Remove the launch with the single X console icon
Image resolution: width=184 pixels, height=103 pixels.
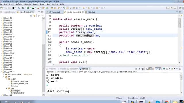pyautogui.click(x=139, y=69)
